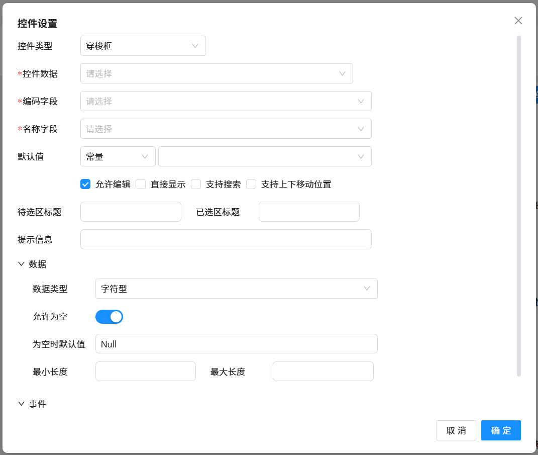Image resolution: width=538 pixels, height=455 pixels.
Task: Collapse the 数据 section
Action: coord(21,264)
